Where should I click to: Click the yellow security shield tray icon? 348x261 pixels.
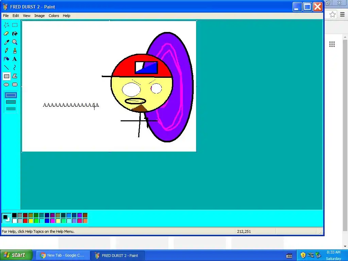(x=303, y=255)
